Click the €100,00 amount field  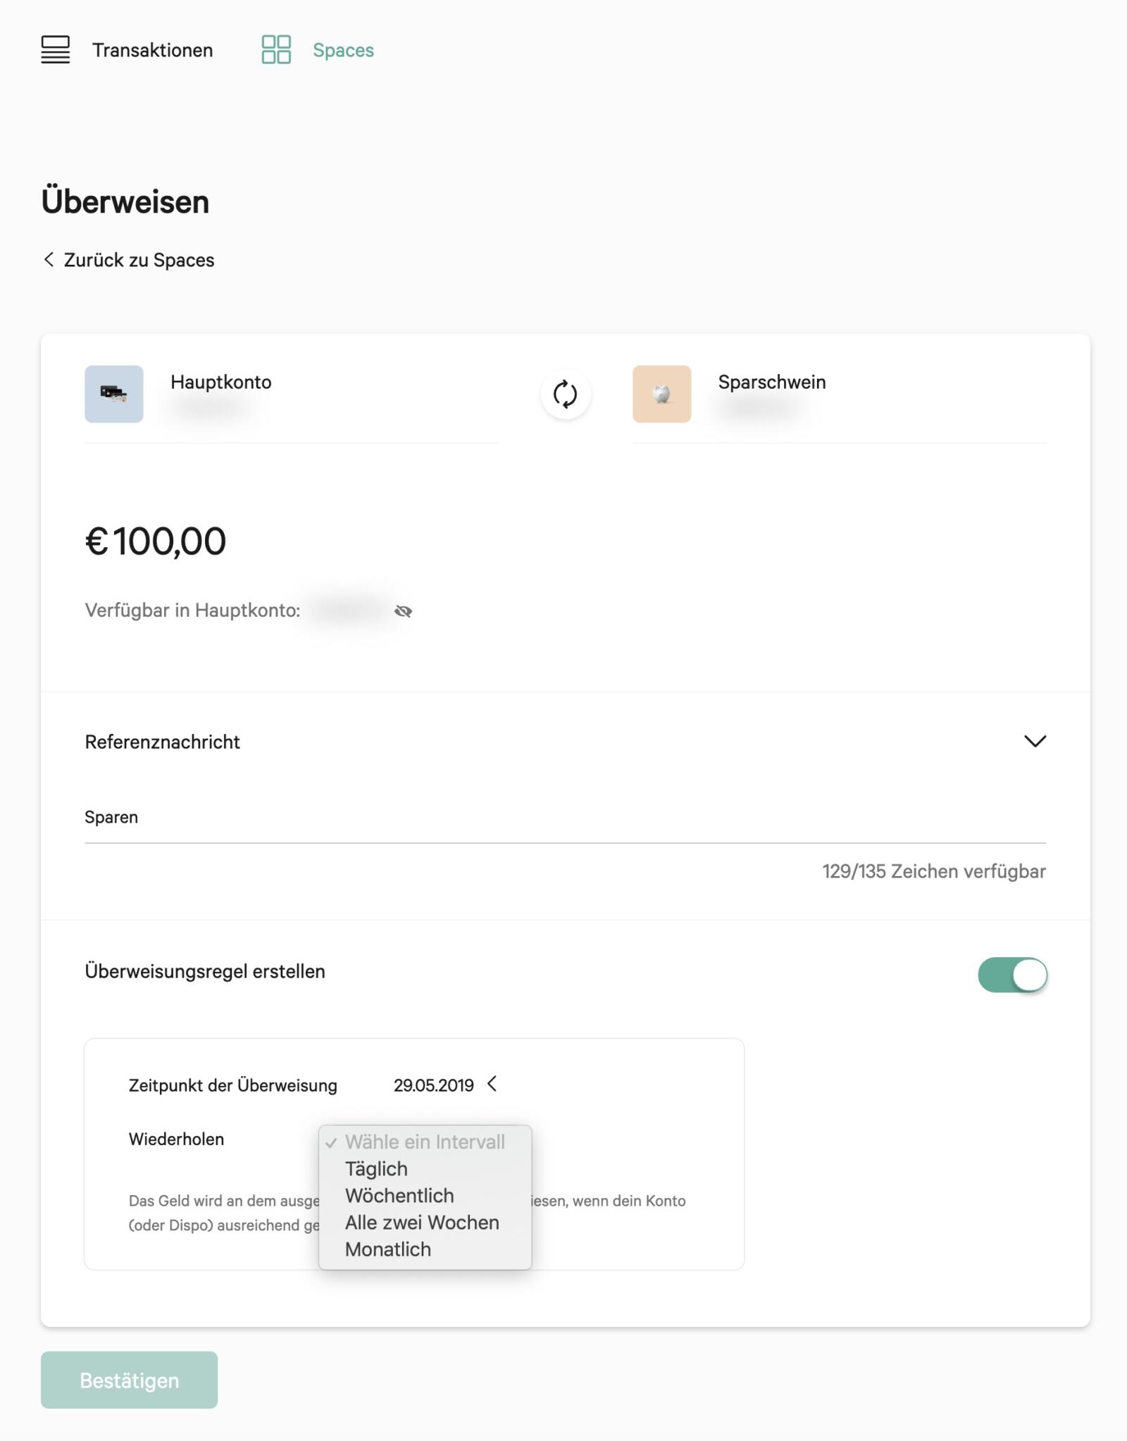(x=156, y=542)
